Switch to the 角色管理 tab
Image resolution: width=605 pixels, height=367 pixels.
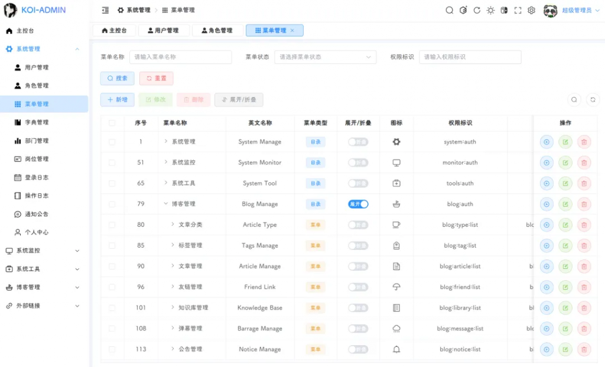point(217,31)
